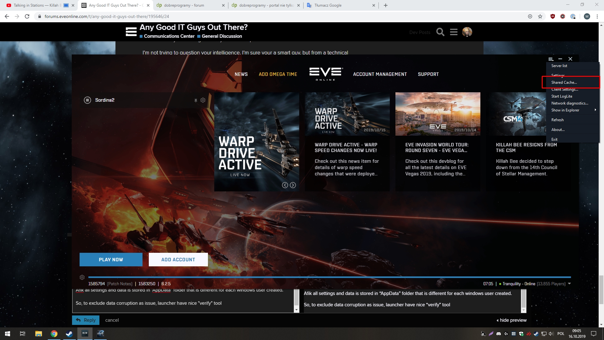This screenshot has width=604, height=340.
Task: Click the volume speaker tray icon
Action: pyautogui.click(x=551, y=334)
